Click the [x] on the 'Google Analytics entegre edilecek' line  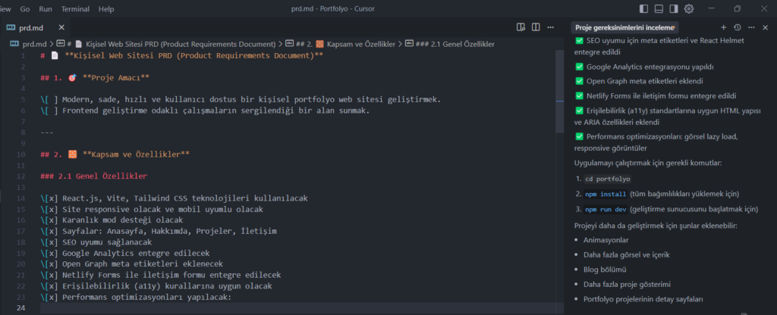49,253
